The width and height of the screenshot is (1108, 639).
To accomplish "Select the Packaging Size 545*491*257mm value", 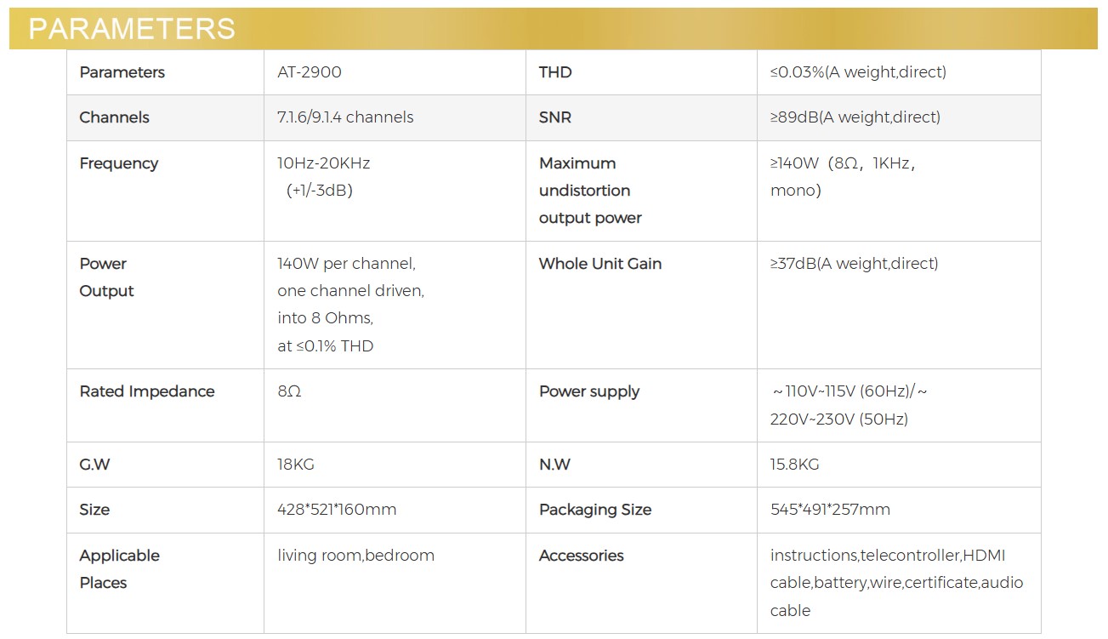I will coord(830,510).
